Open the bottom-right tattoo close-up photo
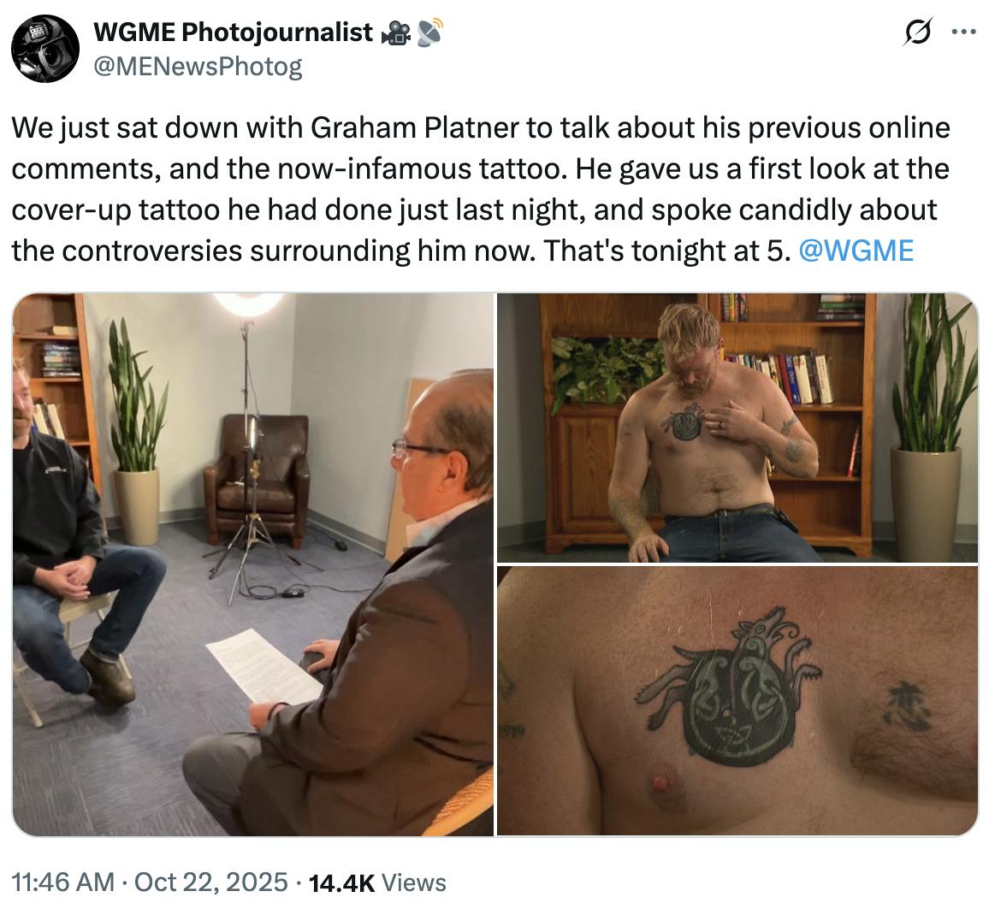 [737, 701]
